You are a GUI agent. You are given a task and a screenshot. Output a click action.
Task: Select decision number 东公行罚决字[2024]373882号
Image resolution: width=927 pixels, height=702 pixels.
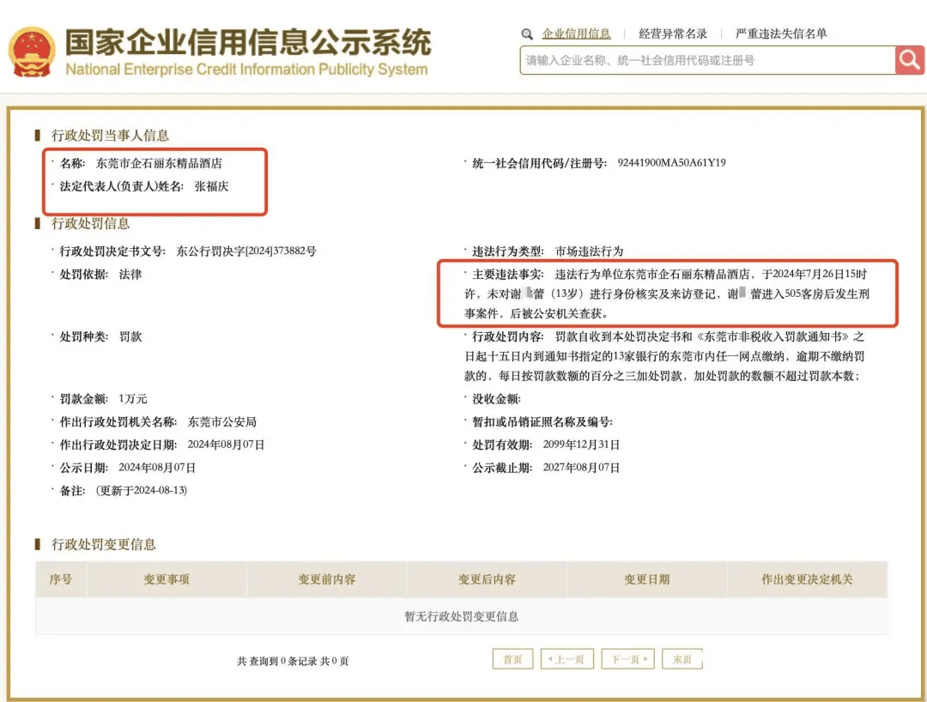click(246, 251)
